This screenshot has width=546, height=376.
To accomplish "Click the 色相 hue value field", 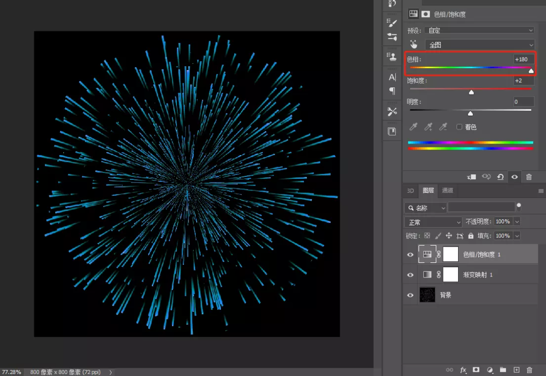I will point(523,60).
